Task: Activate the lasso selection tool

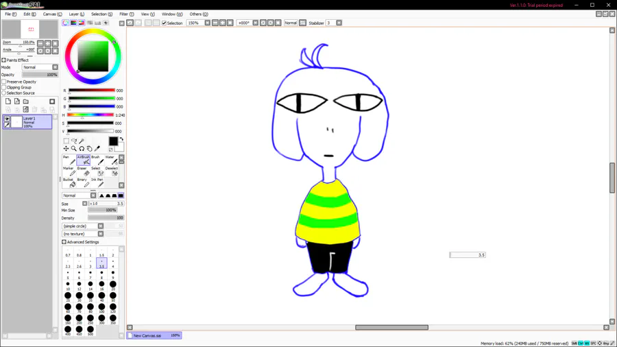Action: pos(74,141)
